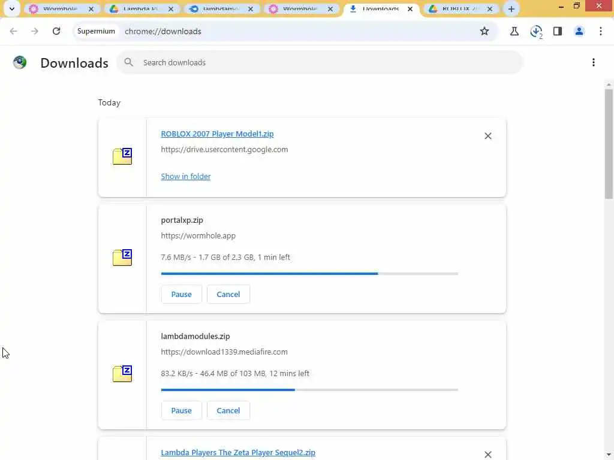Cancel the lambdamodules.zip download
This screenshot has width=614, height=460.
[228, 410]
